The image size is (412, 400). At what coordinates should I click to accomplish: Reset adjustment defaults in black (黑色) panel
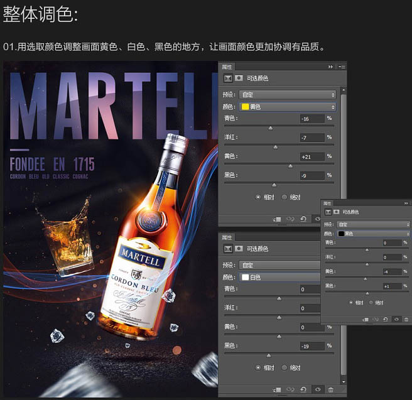click(x=386, y=320)
